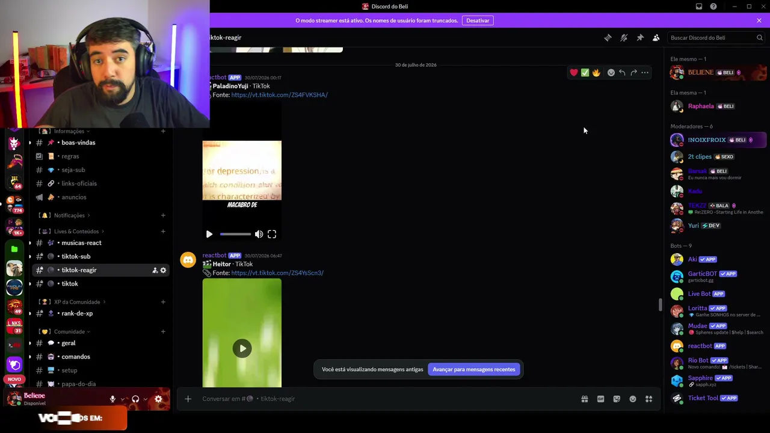Image resolution: width=770 pixels, height=433 pixels.
Task: Open the apps launcher in message bar
Action: pyautogui.click(x=649, y=399)
